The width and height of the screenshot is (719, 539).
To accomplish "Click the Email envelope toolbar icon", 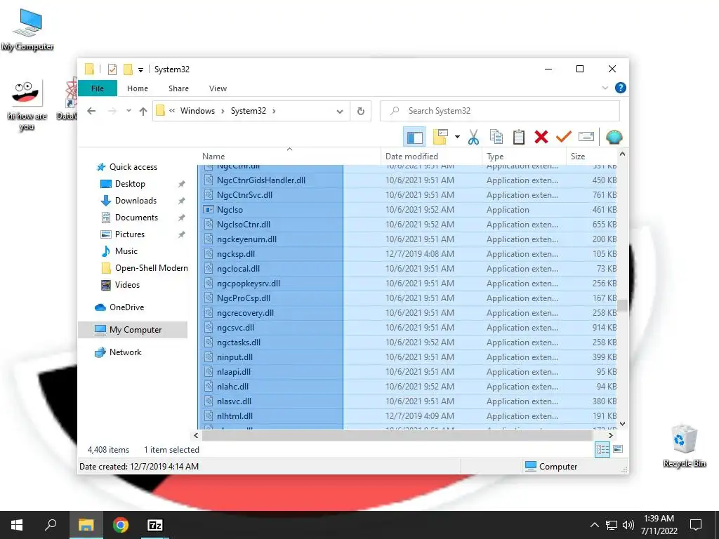I will coord(586,137).
